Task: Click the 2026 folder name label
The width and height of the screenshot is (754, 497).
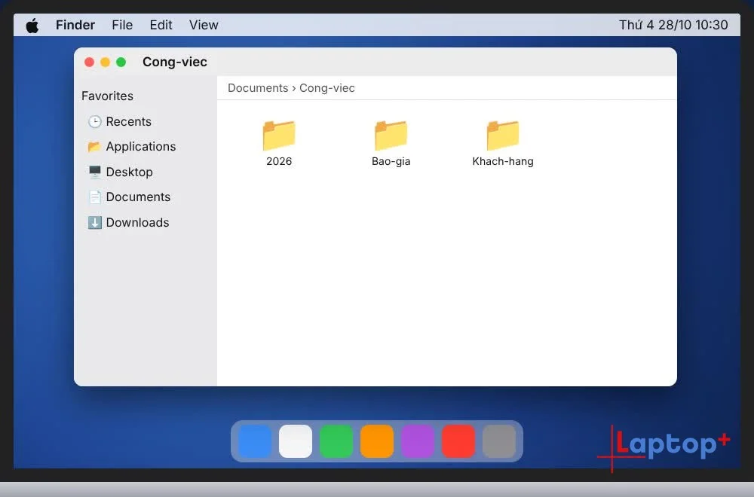Action: (279, 161)
